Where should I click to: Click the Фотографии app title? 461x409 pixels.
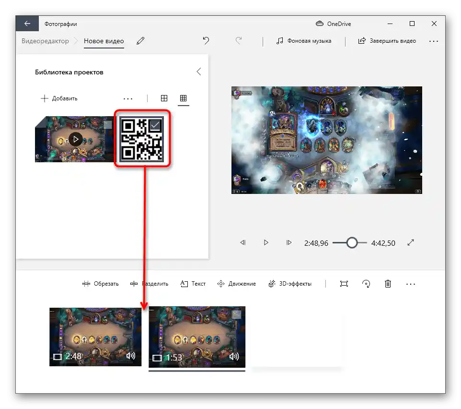coord(60,24)
